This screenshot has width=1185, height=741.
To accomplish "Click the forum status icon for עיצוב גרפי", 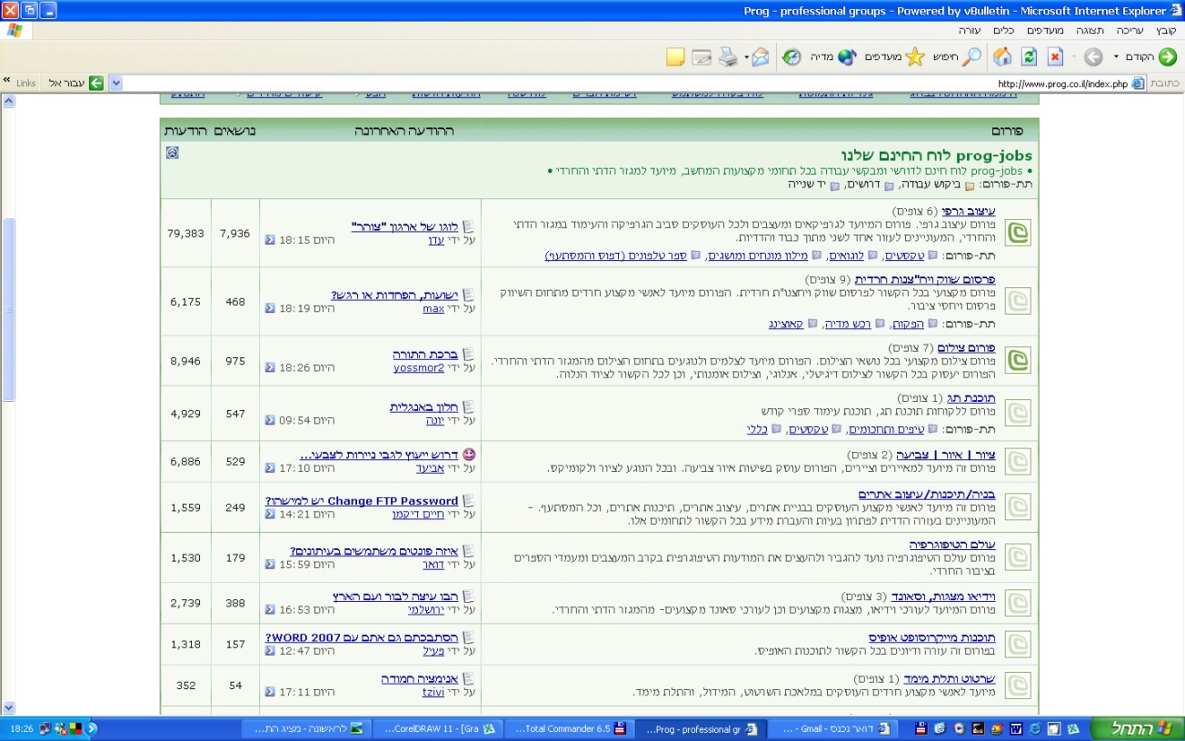I will (1019, 234).
